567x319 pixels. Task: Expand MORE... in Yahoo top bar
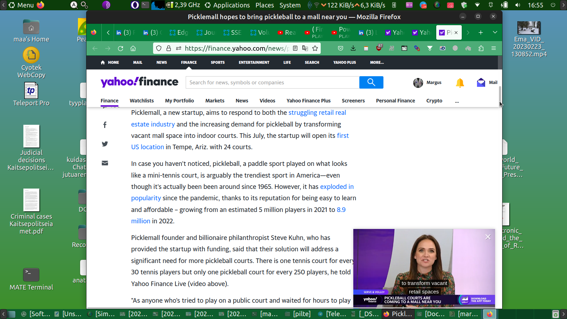point(377,62)
